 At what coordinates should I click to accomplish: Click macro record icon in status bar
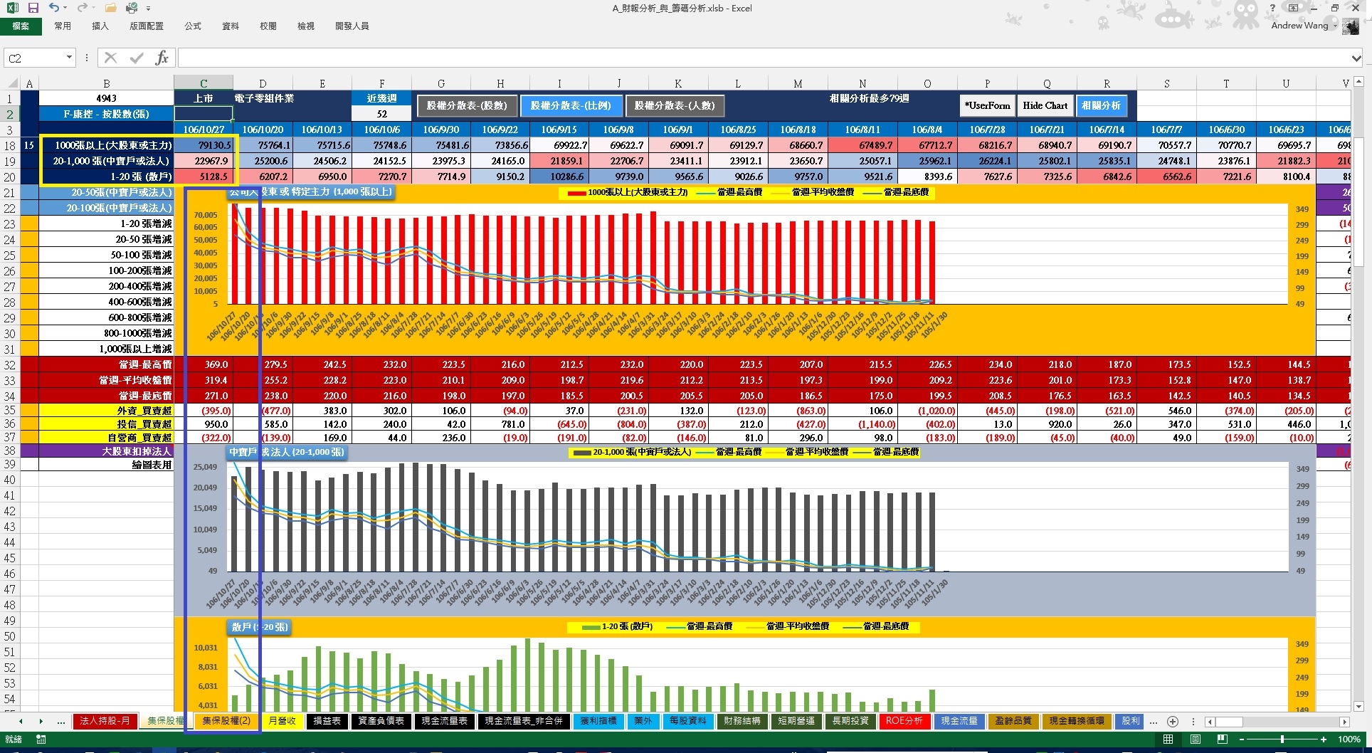coord(41,739)
